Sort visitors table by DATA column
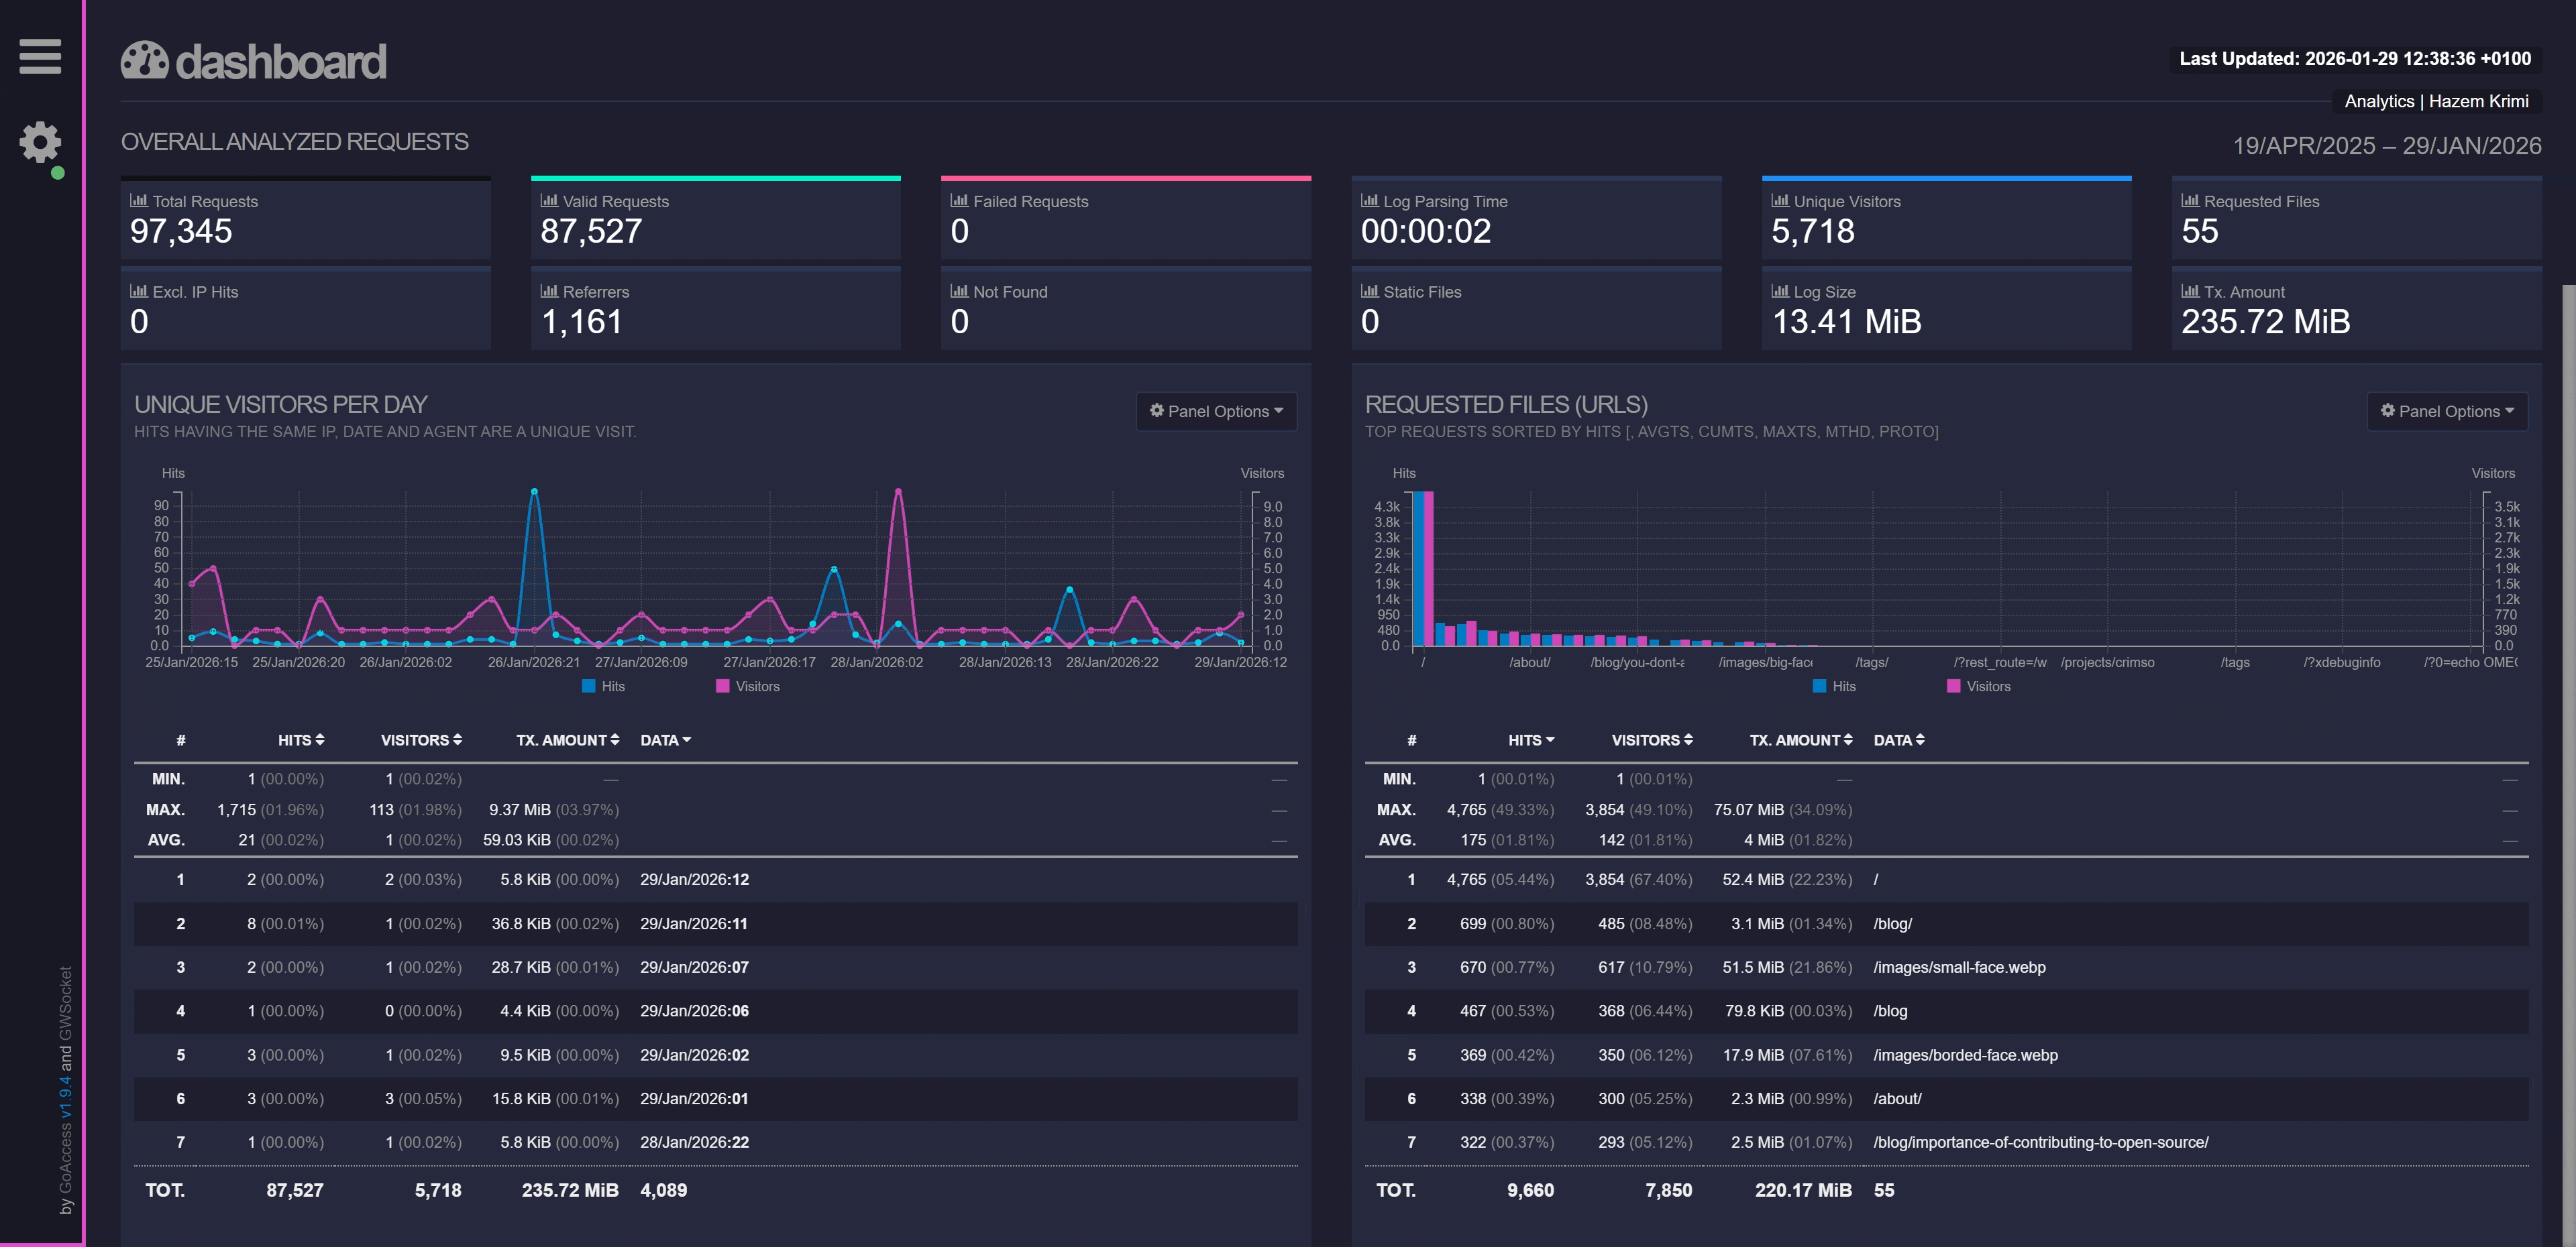The height and width of the screenshot is (1247, 2576). point(666,740)
